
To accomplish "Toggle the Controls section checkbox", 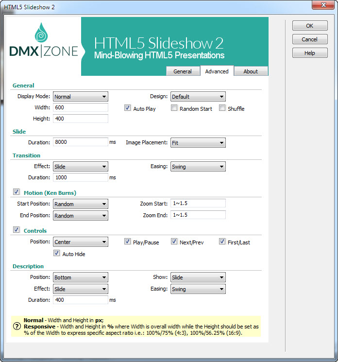I will [16, 230].
